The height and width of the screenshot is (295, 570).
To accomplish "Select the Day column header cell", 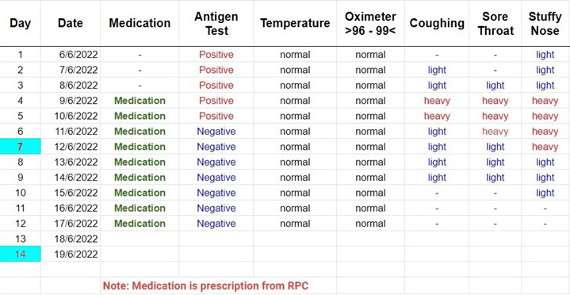I will point(21,23).
